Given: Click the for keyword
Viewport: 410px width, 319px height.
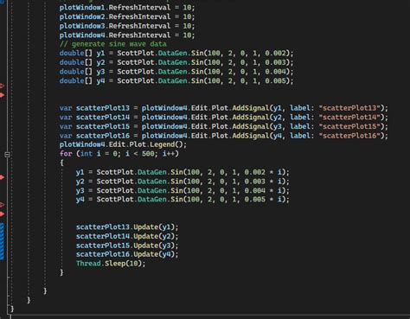Looking at the screenshot, I should point(66,154).
